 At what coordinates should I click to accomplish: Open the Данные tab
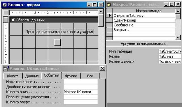[x=32, y=76]
